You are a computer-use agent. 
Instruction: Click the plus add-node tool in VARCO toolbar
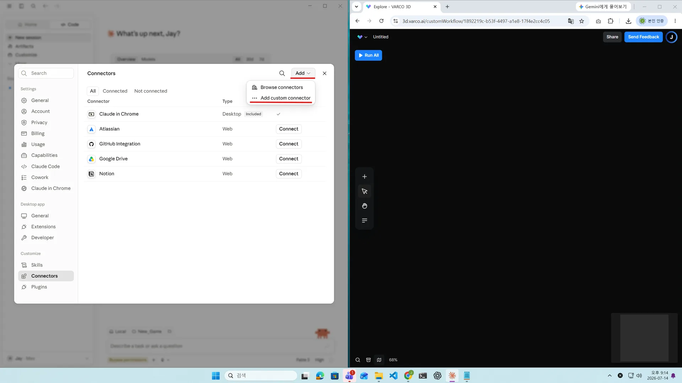tap(364, 177)
